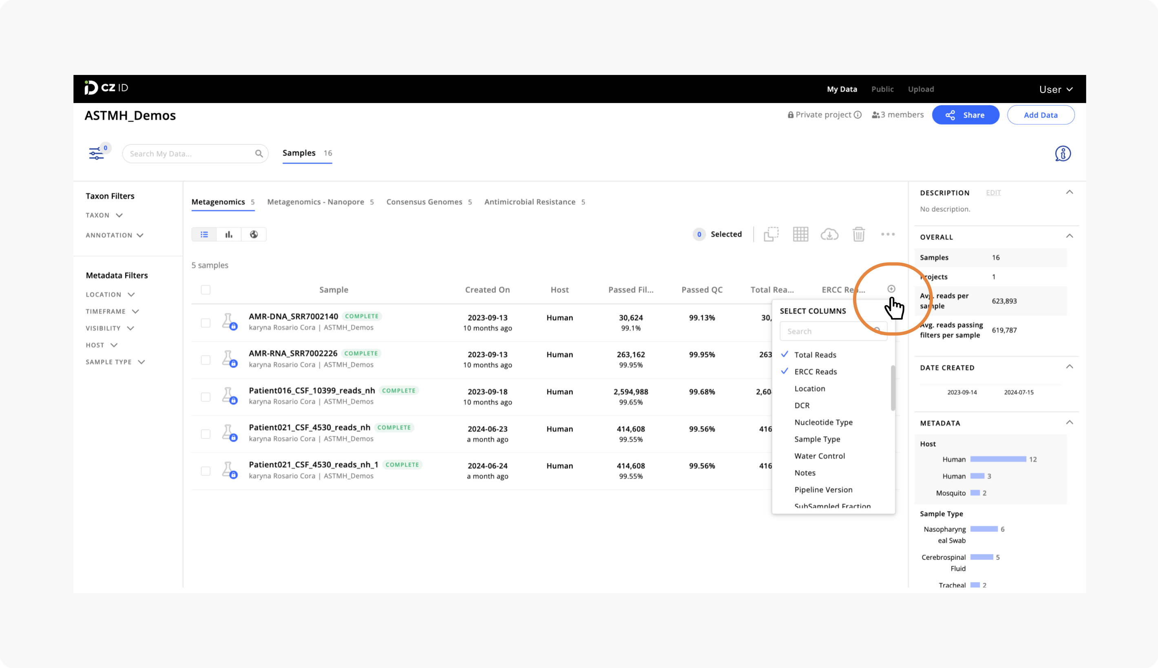Switch to the Consensus Genomes tab
This screenshot has height=668, width=1158.
[424, 201]
